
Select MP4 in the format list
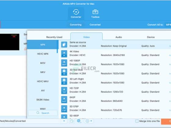tap(43, 44)
